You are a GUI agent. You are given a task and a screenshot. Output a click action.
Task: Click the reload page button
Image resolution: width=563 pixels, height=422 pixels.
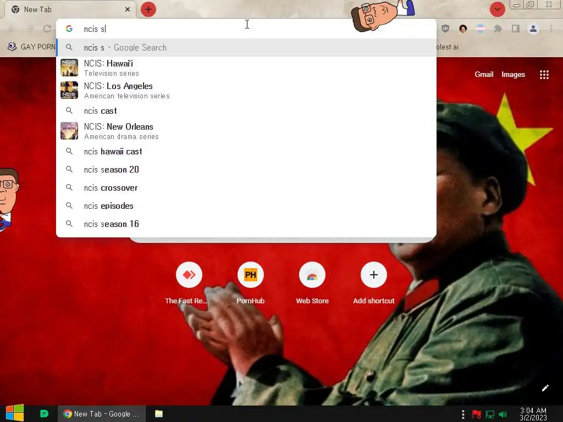tap(47, 29)
